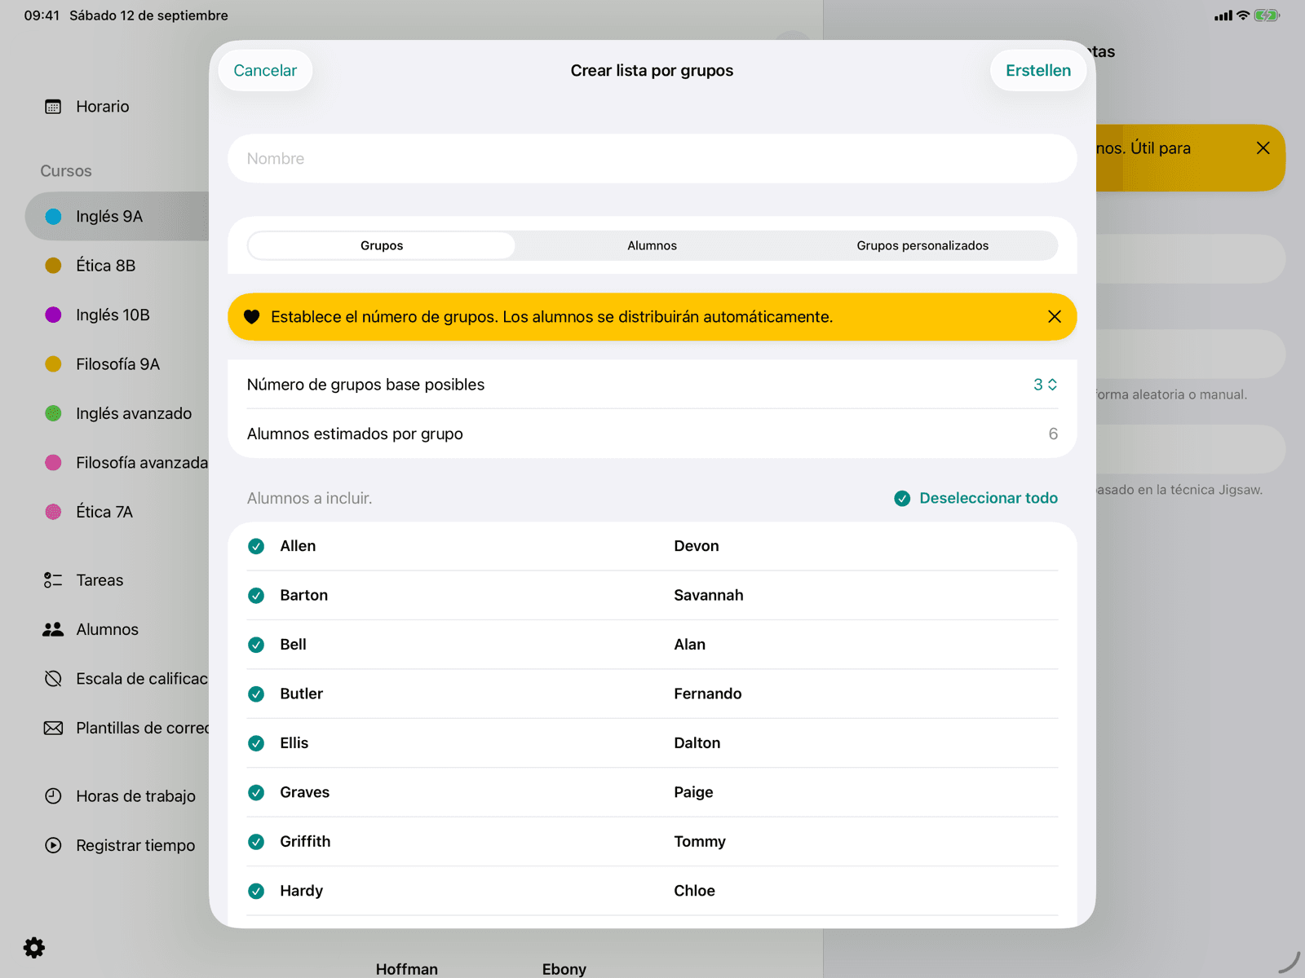Image resolution: width=1305 pixels, height=978 pixels.
Task: Tap Wi-Fi icon in status bar
Action: click(x=1243, y=15)
